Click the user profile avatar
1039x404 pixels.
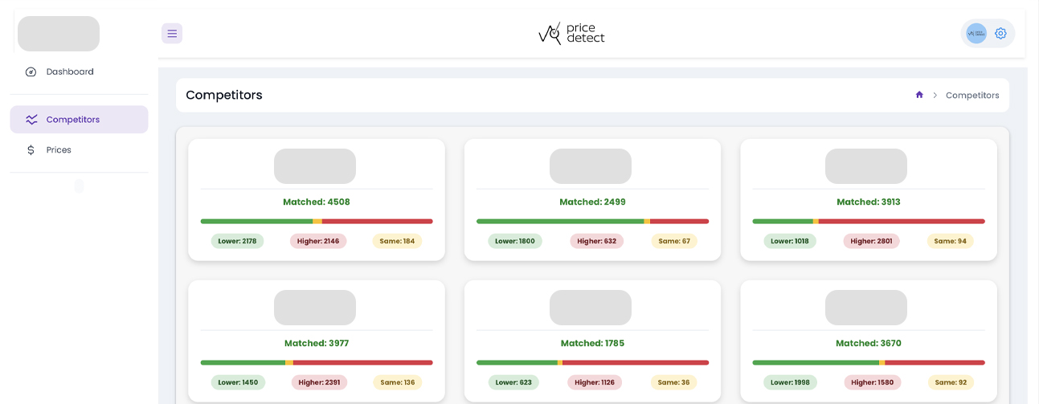(x=976, y=34)
